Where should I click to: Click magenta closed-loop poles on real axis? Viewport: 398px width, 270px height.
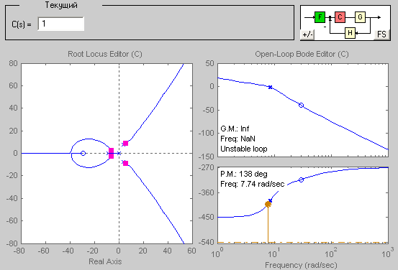tap(111, 153)
